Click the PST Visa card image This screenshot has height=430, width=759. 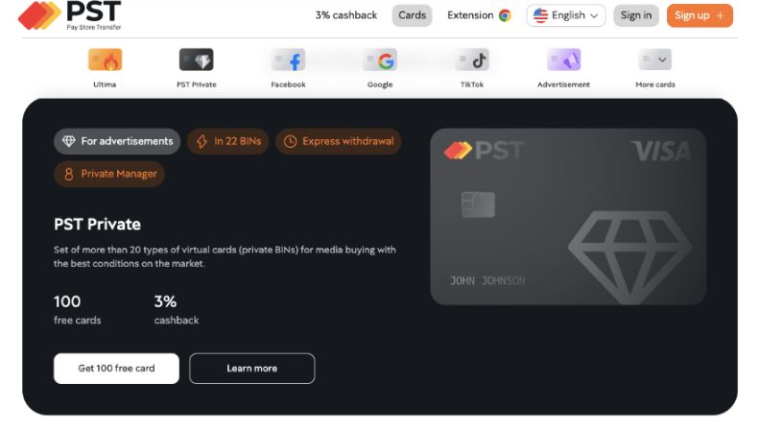568,217
